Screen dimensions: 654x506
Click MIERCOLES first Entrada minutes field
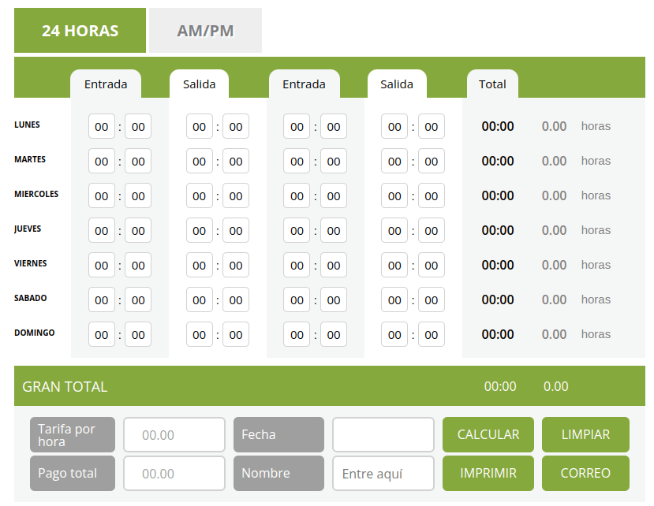pos(137,195)
